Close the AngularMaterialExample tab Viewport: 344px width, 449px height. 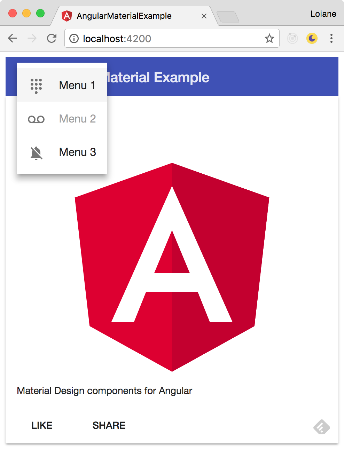204,16
